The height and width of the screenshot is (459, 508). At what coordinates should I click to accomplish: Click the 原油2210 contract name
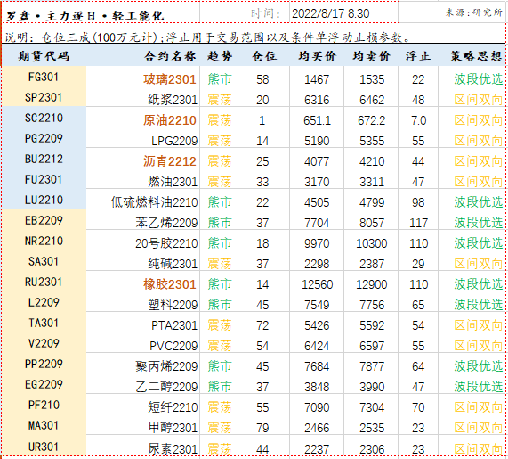(x=170, y=120)
